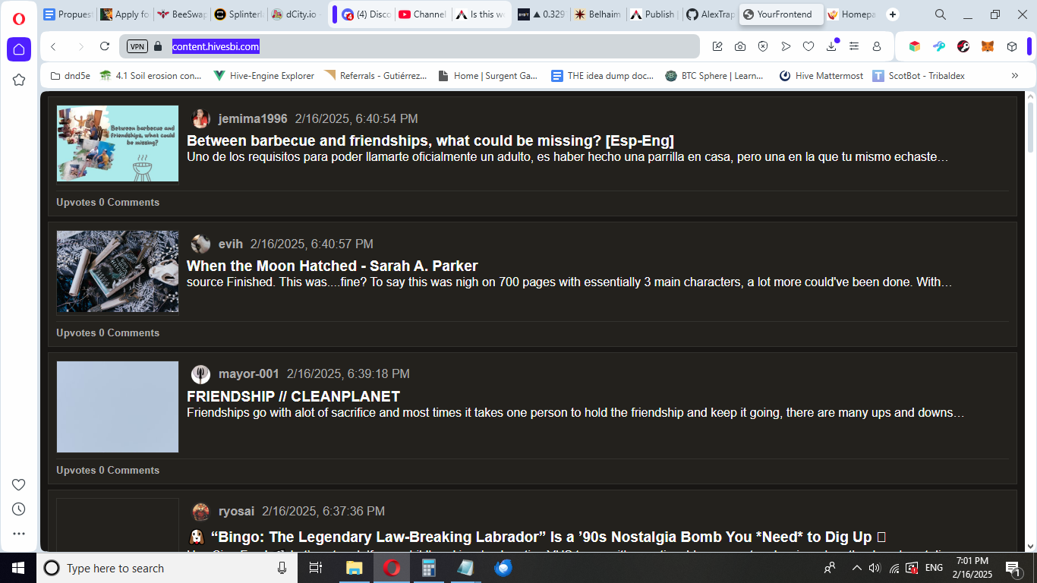
Task: View site lock security info
Action: coord(158,46)
